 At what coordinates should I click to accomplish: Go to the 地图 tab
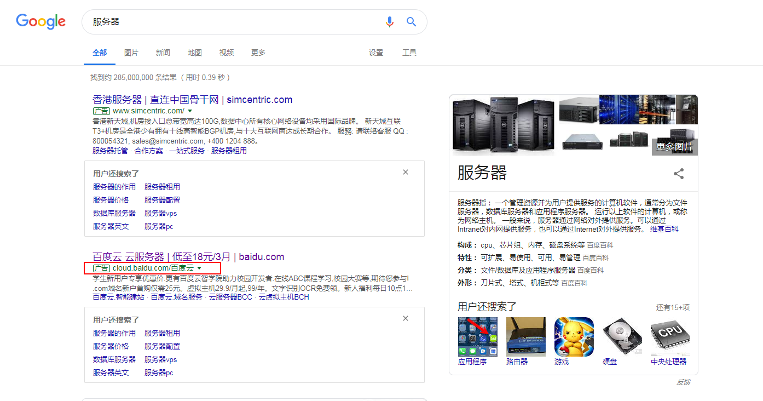[195, 53]
